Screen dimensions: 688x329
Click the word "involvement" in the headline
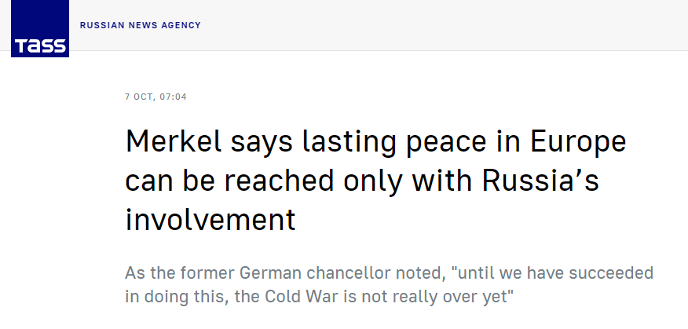(210, 219)
